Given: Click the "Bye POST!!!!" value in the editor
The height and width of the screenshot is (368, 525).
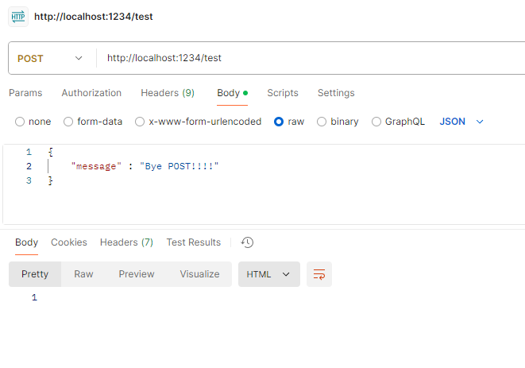Looking at the screenshot, I should click(x=180, y=166).
